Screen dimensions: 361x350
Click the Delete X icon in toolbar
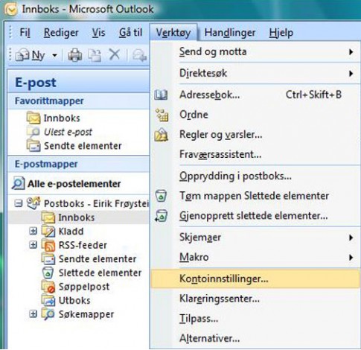[115, 54]
